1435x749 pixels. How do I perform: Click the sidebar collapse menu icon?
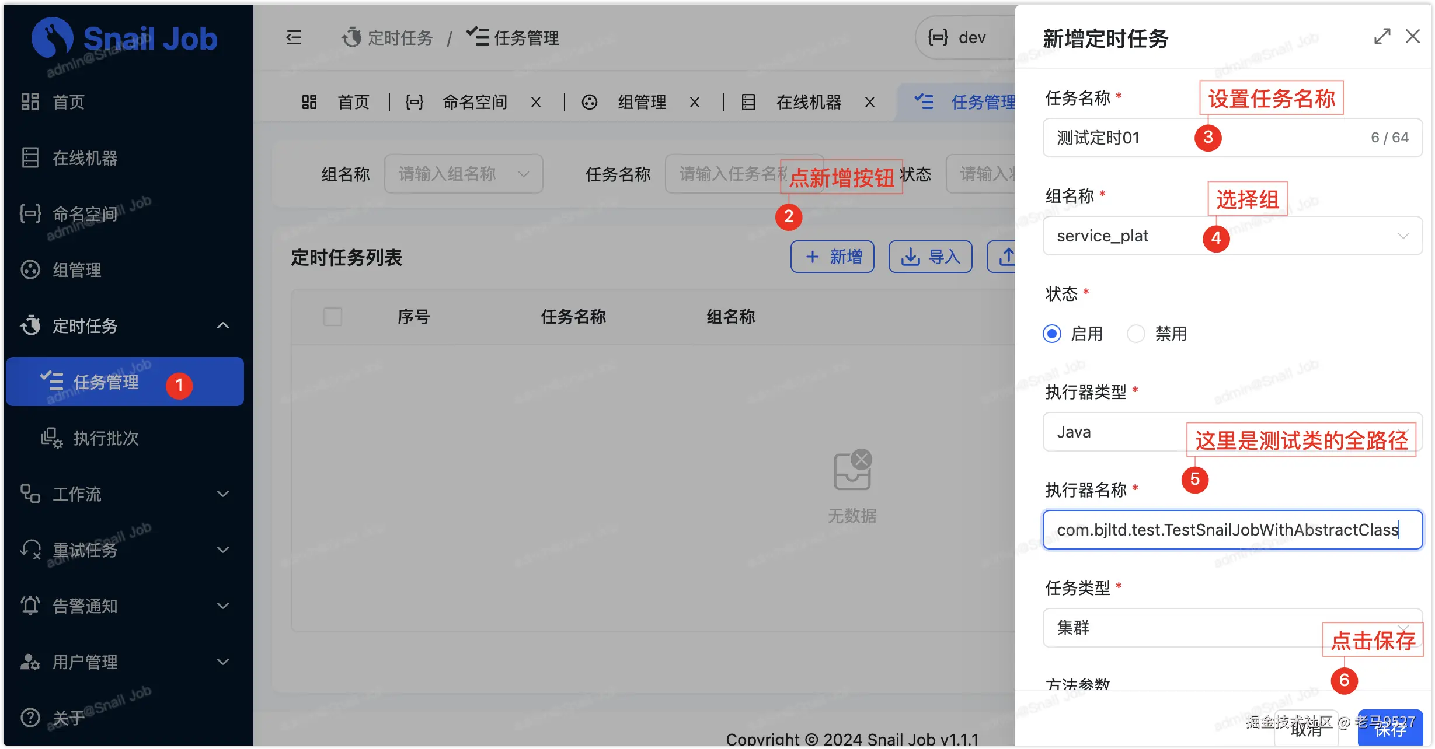(294, 38)
